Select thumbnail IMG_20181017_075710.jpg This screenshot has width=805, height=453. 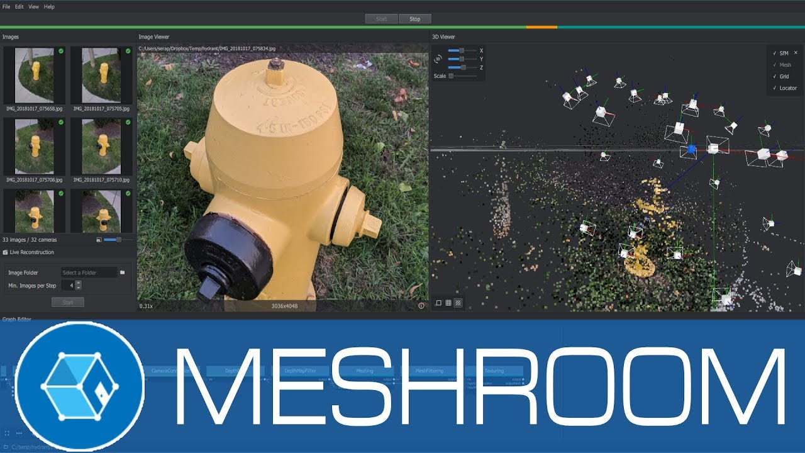pyautogui.click(x=101, y=146)
